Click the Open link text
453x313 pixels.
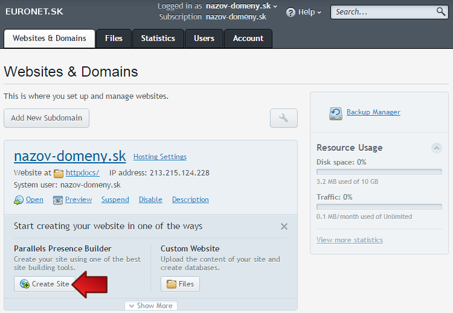click(x=34, y=200)
